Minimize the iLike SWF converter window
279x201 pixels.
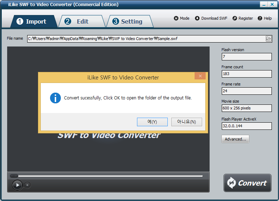pos(264,4)
